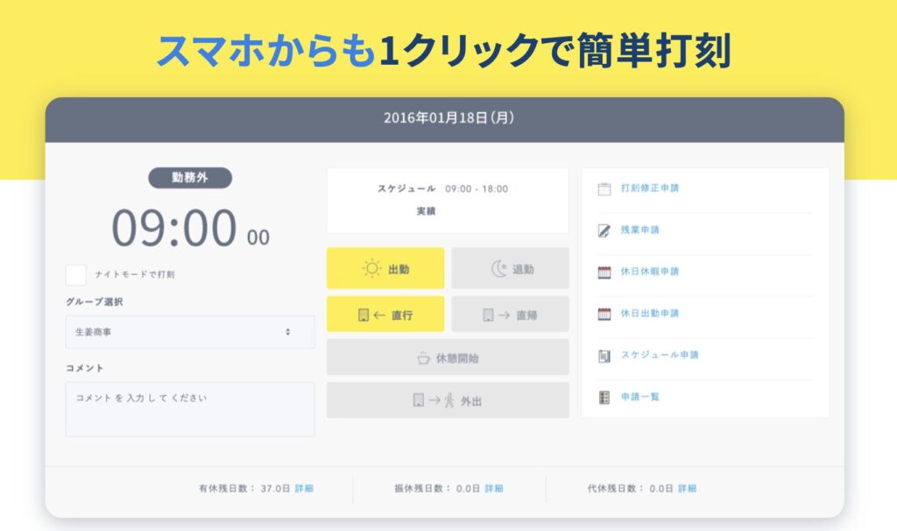
Task: Click the calendar icon beside 休日出勤申請
Action: 604,314
